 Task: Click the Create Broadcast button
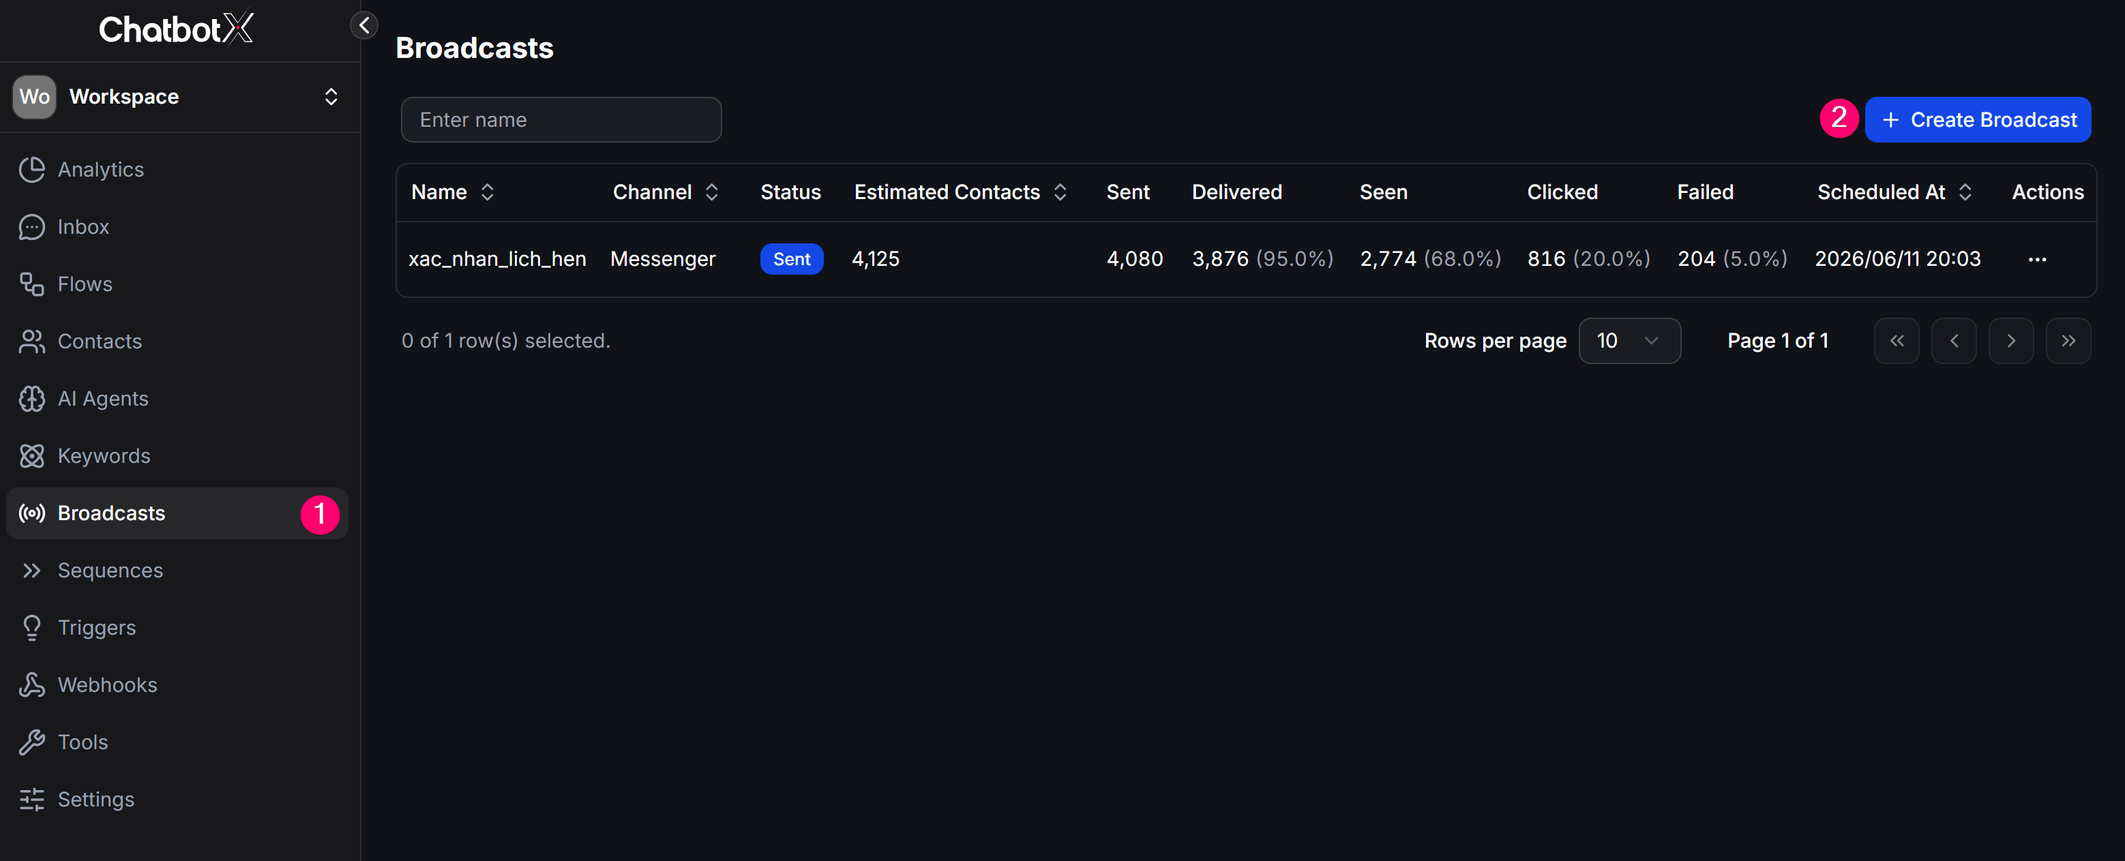[x=1977, y=119]
